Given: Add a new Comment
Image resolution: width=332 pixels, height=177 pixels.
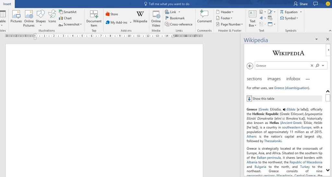Looking at the screenshot, I should pyautogui.click(x=204, y=17).
